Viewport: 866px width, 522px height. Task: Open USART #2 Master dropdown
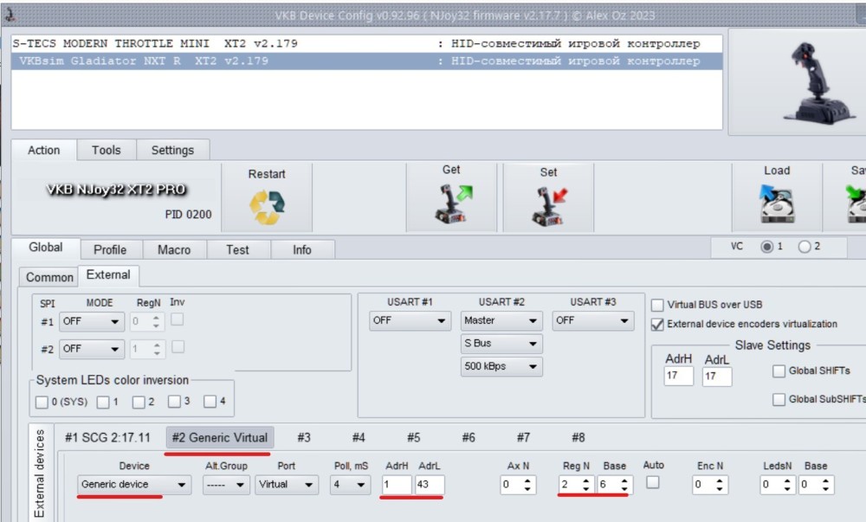coord(501,320)
